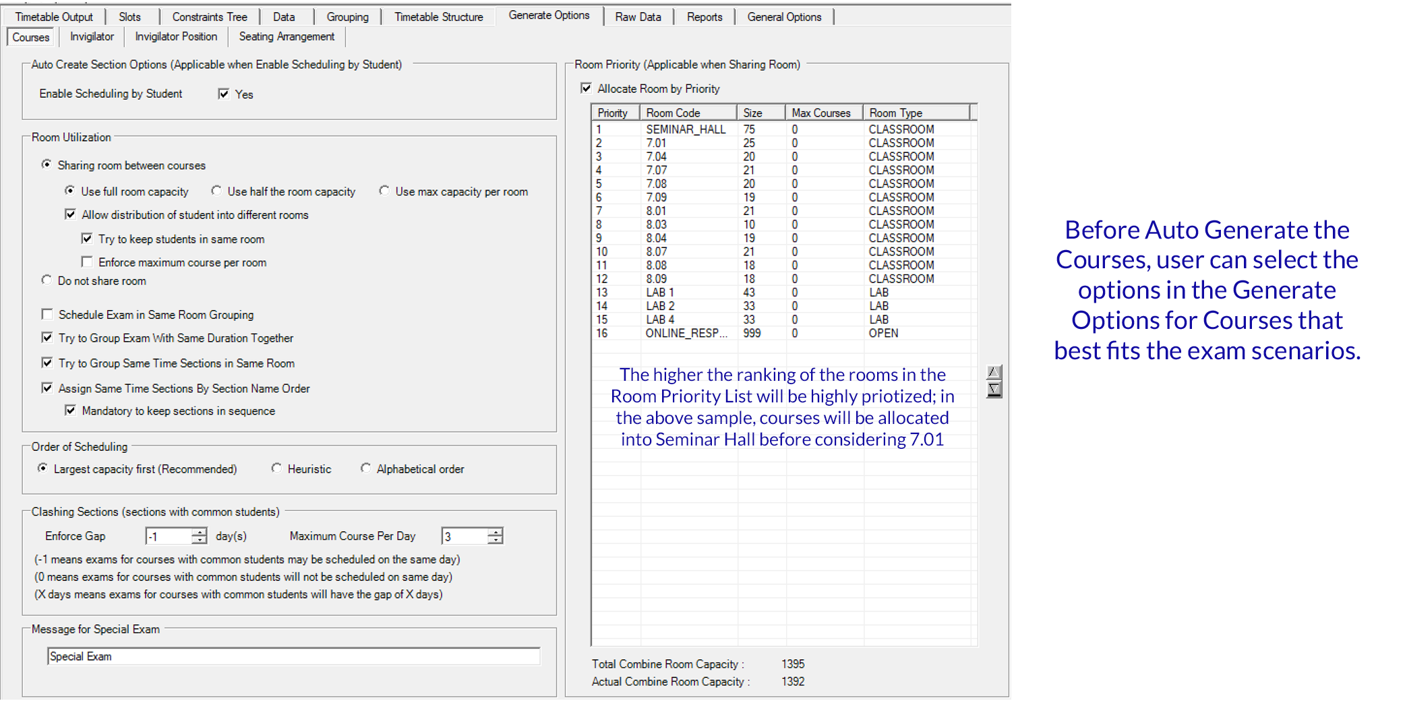Open the Seating Arrangement sub-tab

click(x=287, y=36)
